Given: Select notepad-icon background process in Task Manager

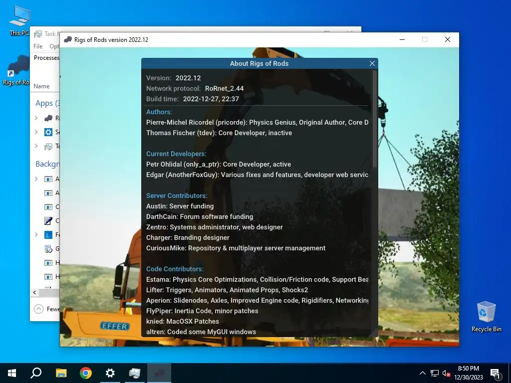Looking at the screenshot, I should click(x=48, y=221).
